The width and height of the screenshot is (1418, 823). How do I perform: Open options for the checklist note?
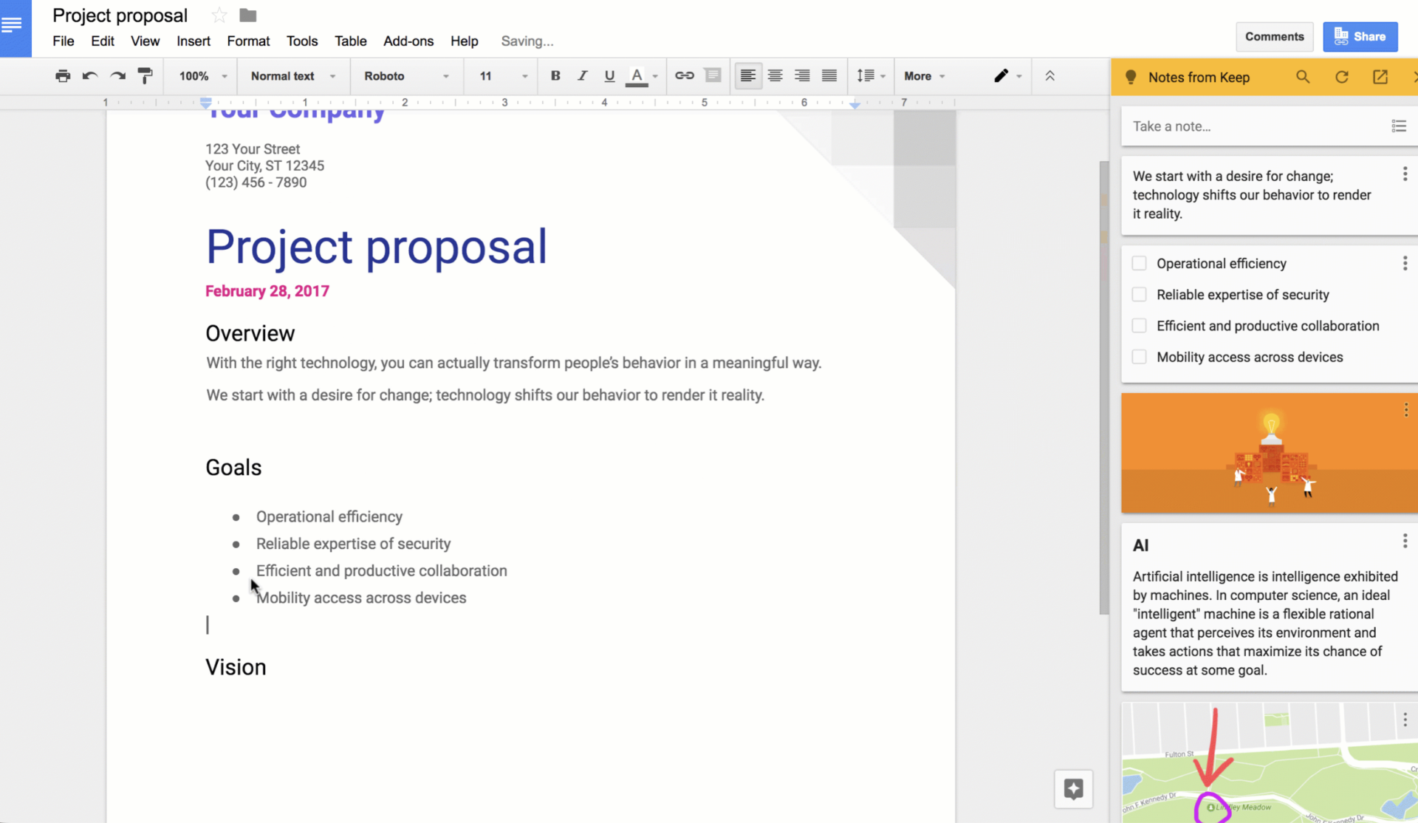pyautogui.click(x=1405, y=264)
